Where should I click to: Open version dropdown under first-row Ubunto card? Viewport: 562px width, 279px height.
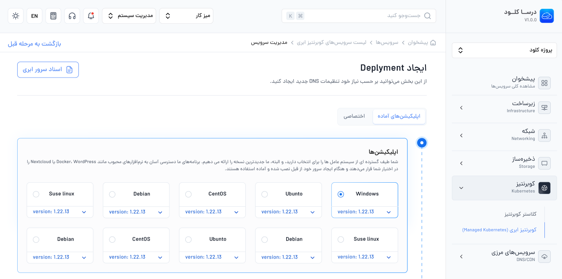(x=289, y=212)
